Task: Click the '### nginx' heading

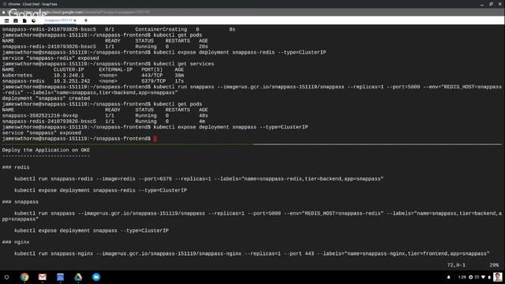Action: 16,242
